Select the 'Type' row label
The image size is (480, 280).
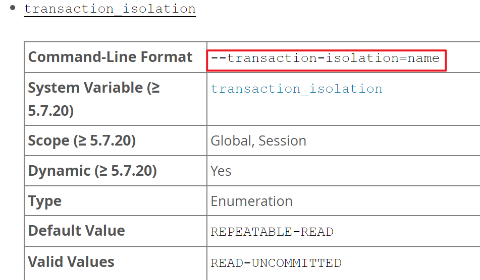[45, 201]
